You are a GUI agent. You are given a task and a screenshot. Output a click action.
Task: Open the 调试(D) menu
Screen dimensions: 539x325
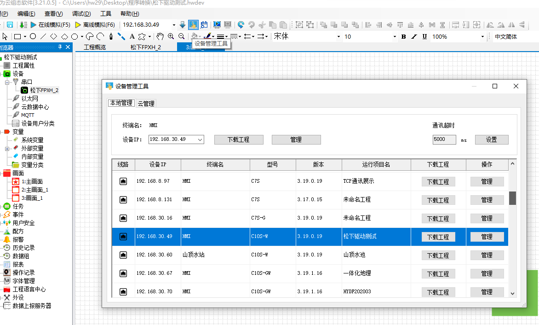(x=81, y=14)
